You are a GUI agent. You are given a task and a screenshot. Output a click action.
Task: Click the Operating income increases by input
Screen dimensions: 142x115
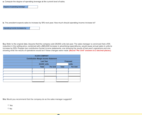tap(34, 28)
